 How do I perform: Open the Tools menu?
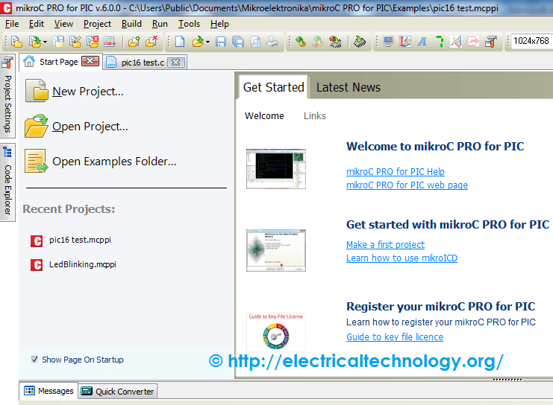click(x=189, y=24)
